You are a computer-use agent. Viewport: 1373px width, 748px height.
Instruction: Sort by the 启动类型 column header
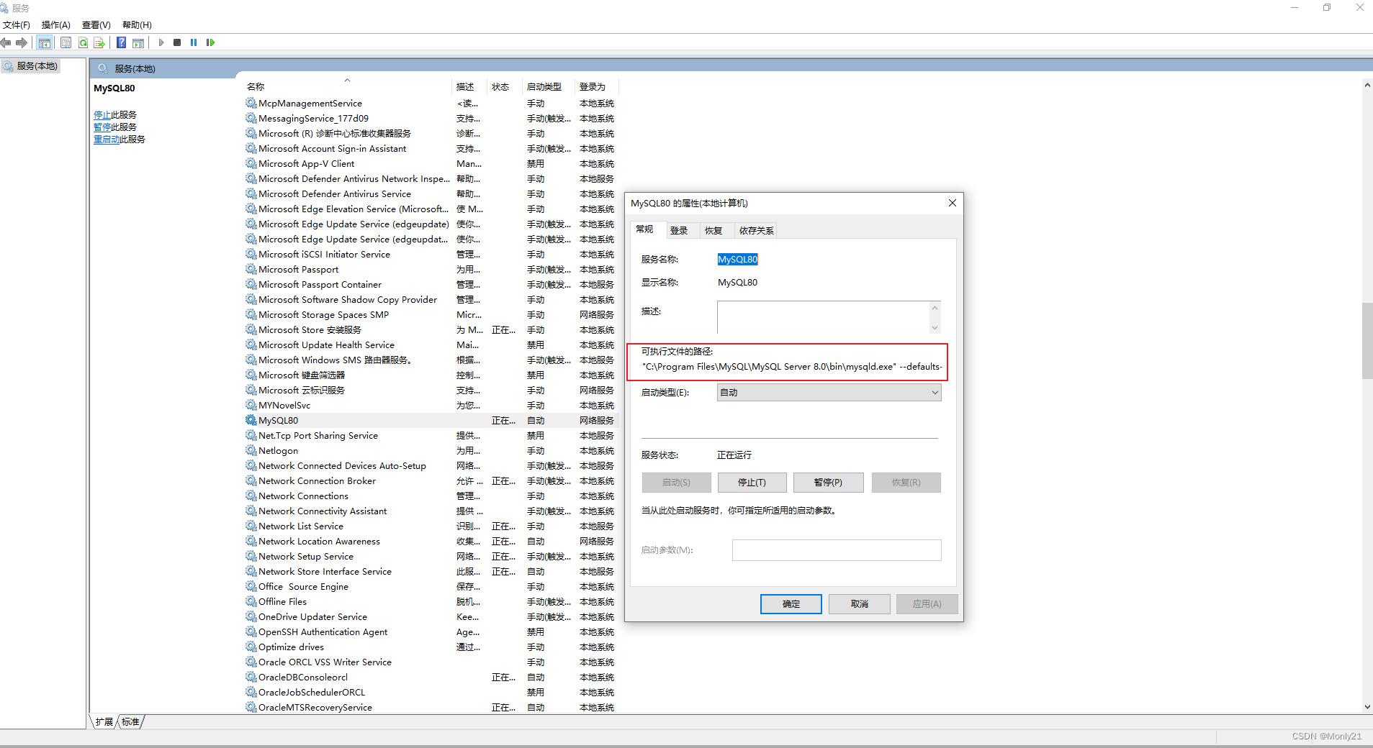click(549, 86)
